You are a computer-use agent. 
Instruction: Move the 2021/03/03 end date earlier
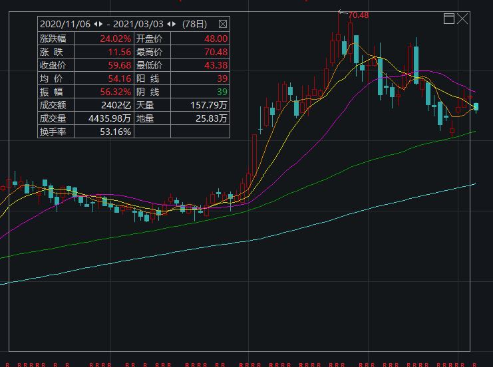(x=168, y=23)
